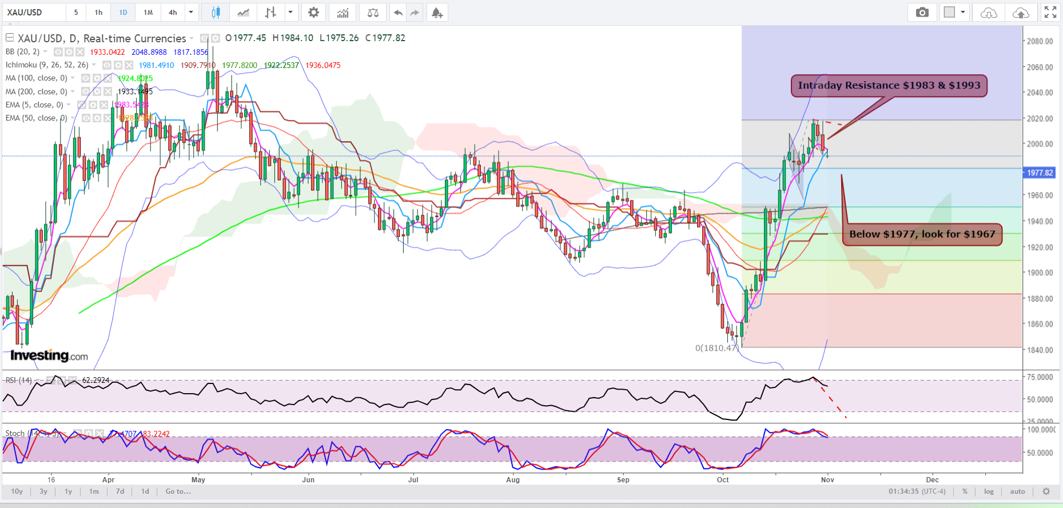The width and height of the screenshot is (1063, 508).
Task: Set range to 10y
Action: [x=17, y=491]
